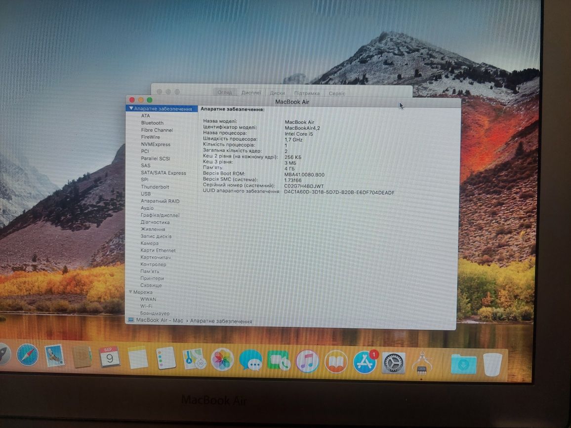The width and height of the screenshot is (571, 428).
Task: Select Wi-Fi under Мережа
Action: (x=146, y=306)
